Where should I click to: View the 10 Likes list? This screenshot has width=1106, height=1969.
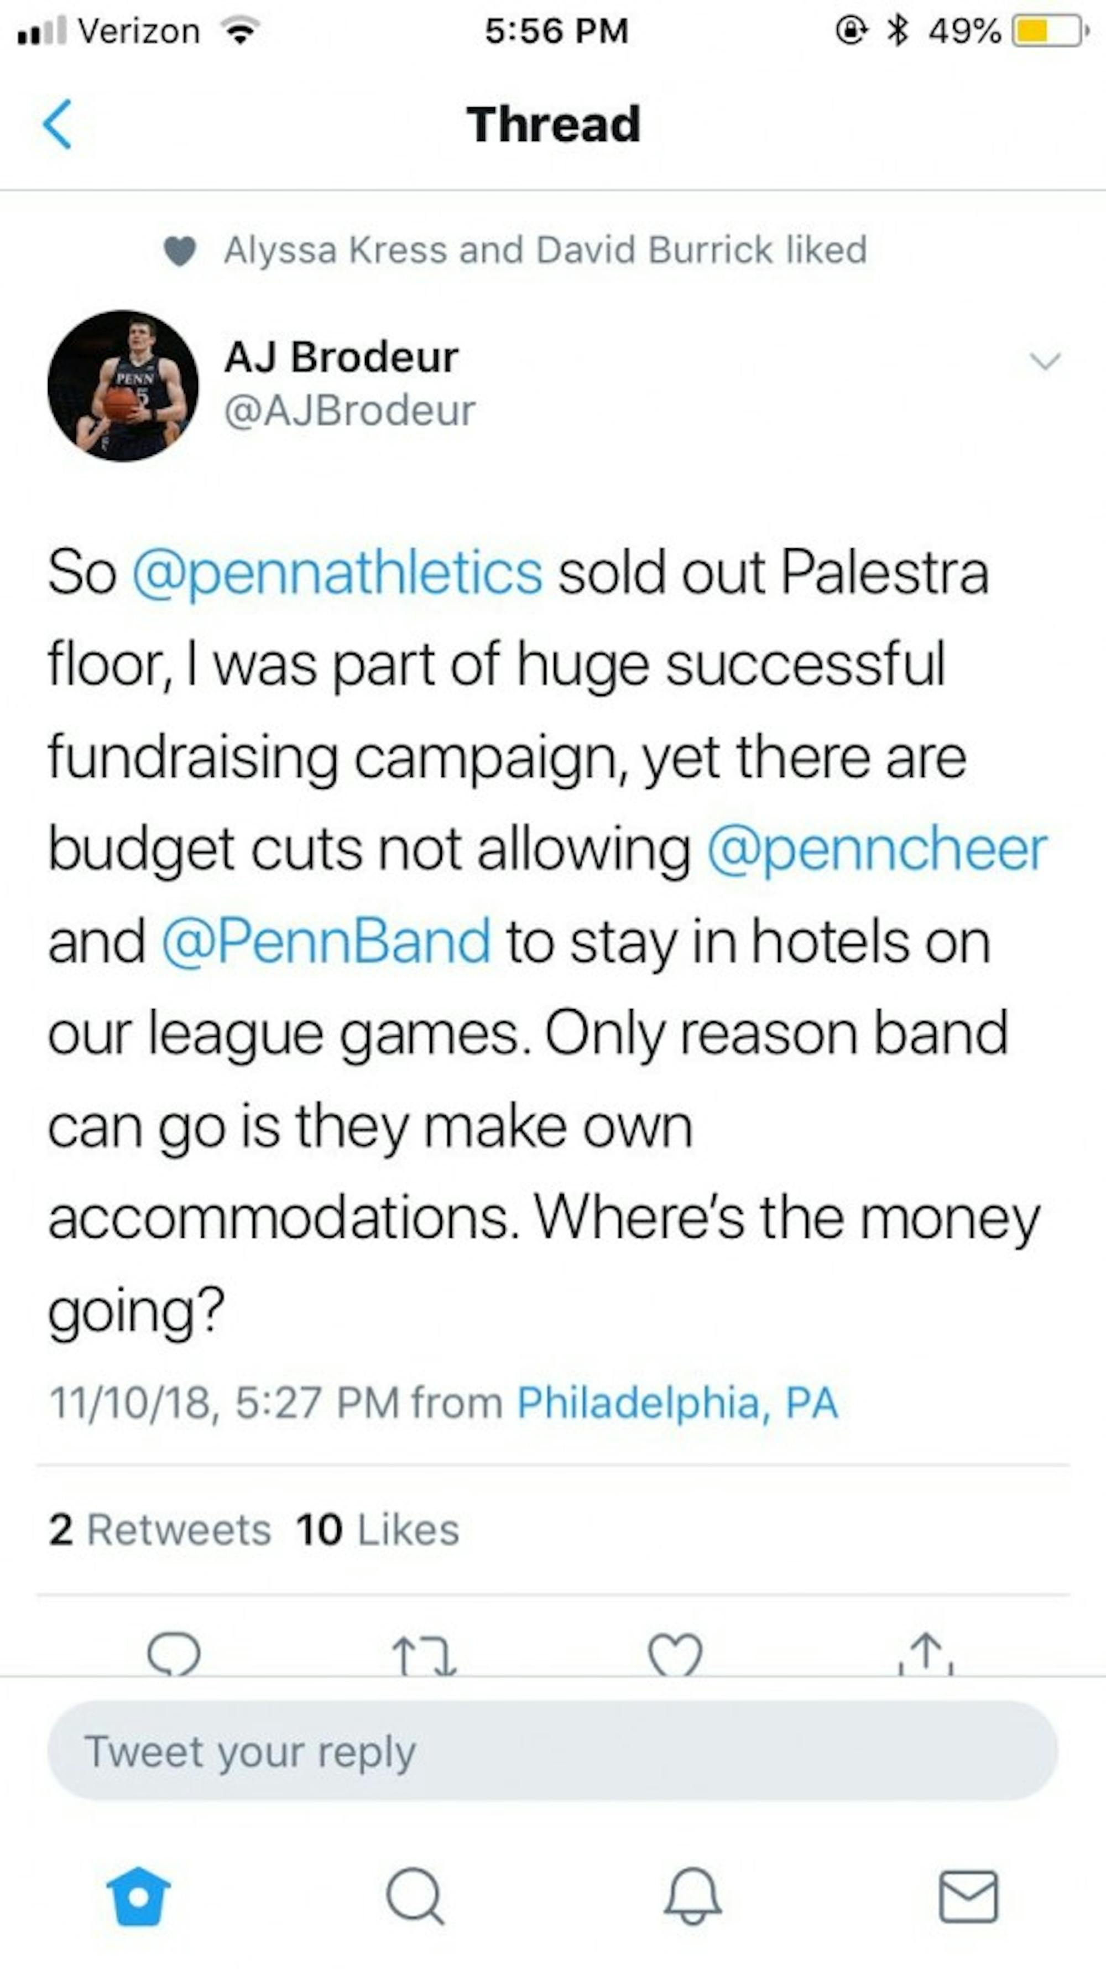(x=378, y=1530)
